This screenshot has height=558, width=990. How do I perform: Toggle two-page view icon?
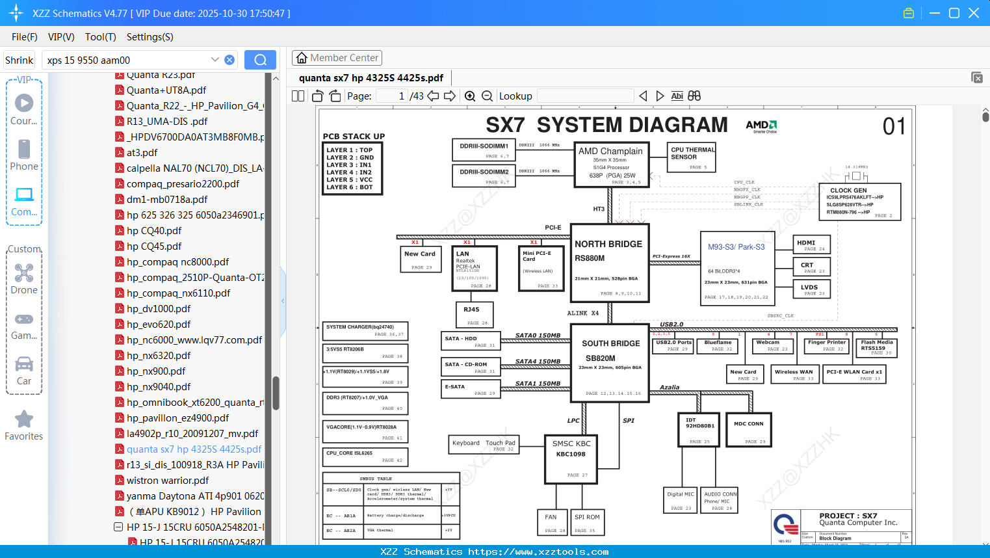pos(298,96)
